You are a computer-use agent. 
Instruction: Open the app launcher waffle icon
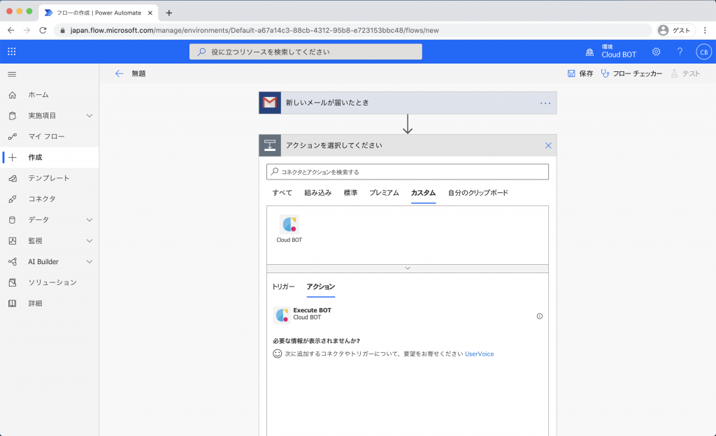click(12, 52)
